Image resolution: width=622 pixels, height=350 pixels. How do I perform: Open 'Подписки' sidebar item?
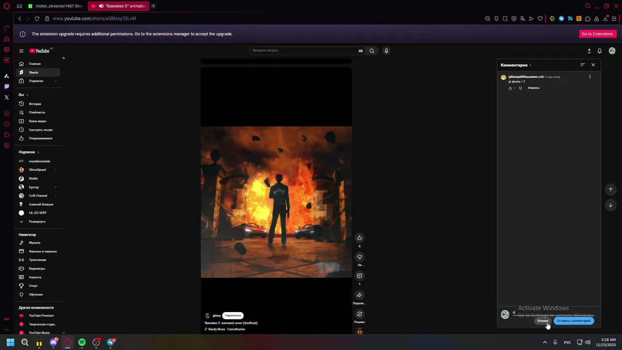38,81
